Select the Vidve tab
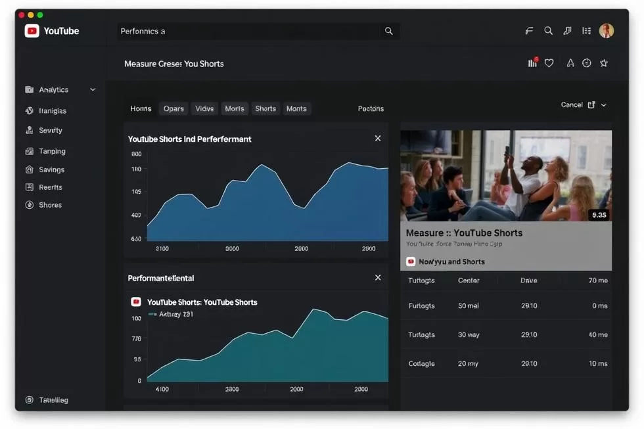644x429 pixels. (204, 109)
